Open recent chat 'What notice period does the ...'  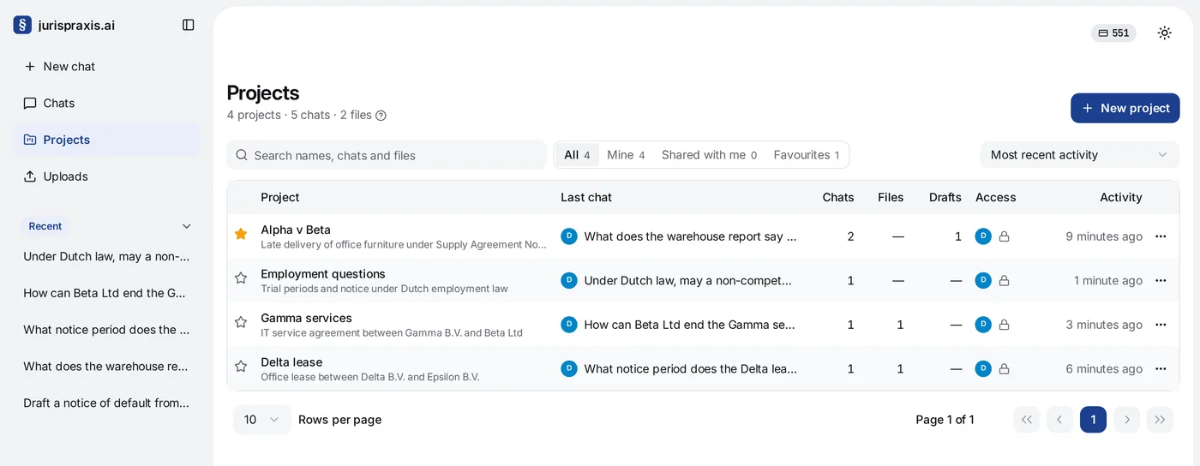coord(106,330)
